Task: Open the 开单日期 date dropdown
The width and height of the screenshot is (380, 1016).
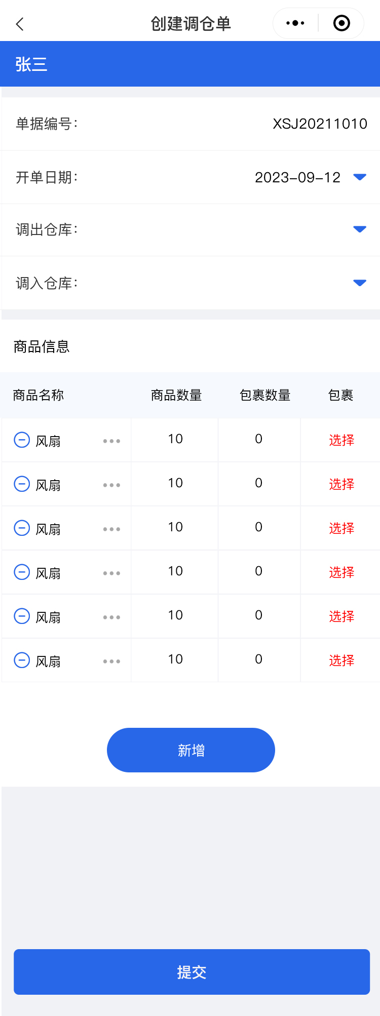Action: point(359,177)
